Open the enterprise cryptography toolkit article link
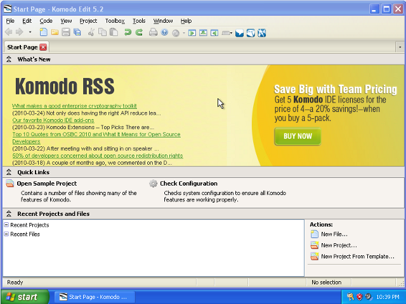The width and height of the screenshot is (406, 304). 74,106
